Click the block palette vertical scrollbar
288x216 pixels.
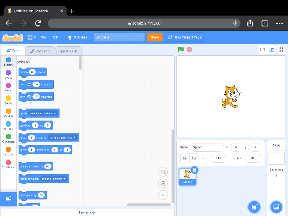point(80,63)
